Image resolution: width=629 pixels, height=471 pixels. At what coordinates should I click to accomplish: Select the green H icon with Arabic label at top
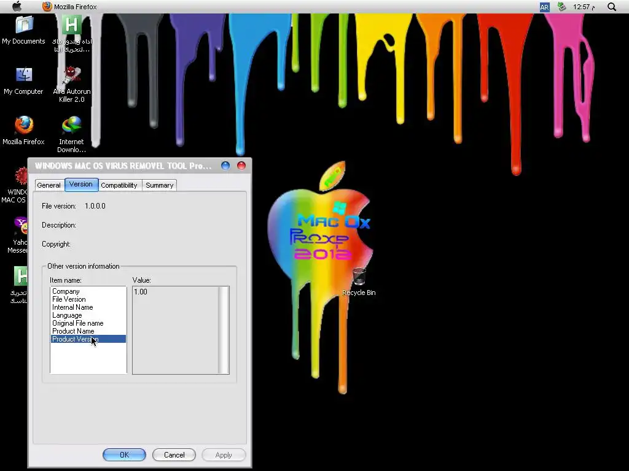point(72,34)
